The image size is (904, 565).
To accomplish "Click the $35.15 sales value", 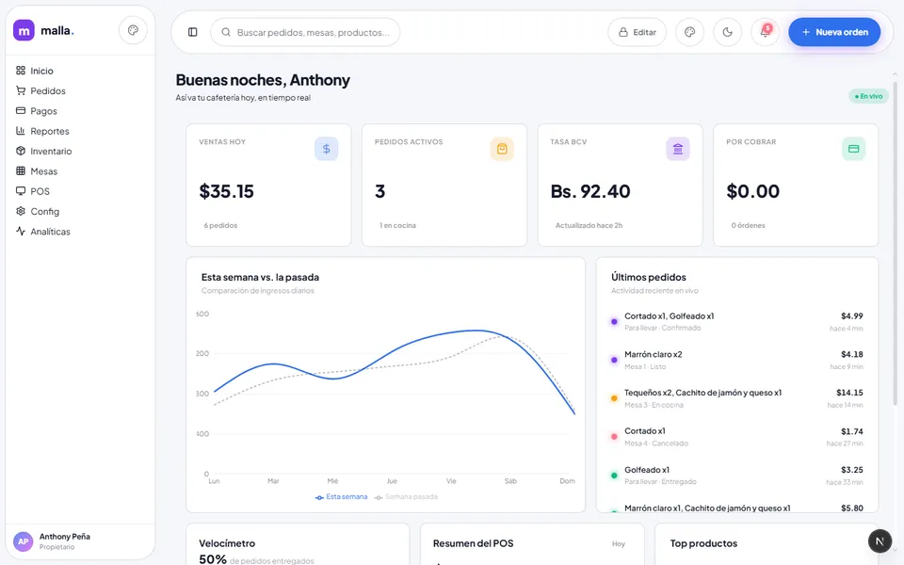I will pos(227,191).
